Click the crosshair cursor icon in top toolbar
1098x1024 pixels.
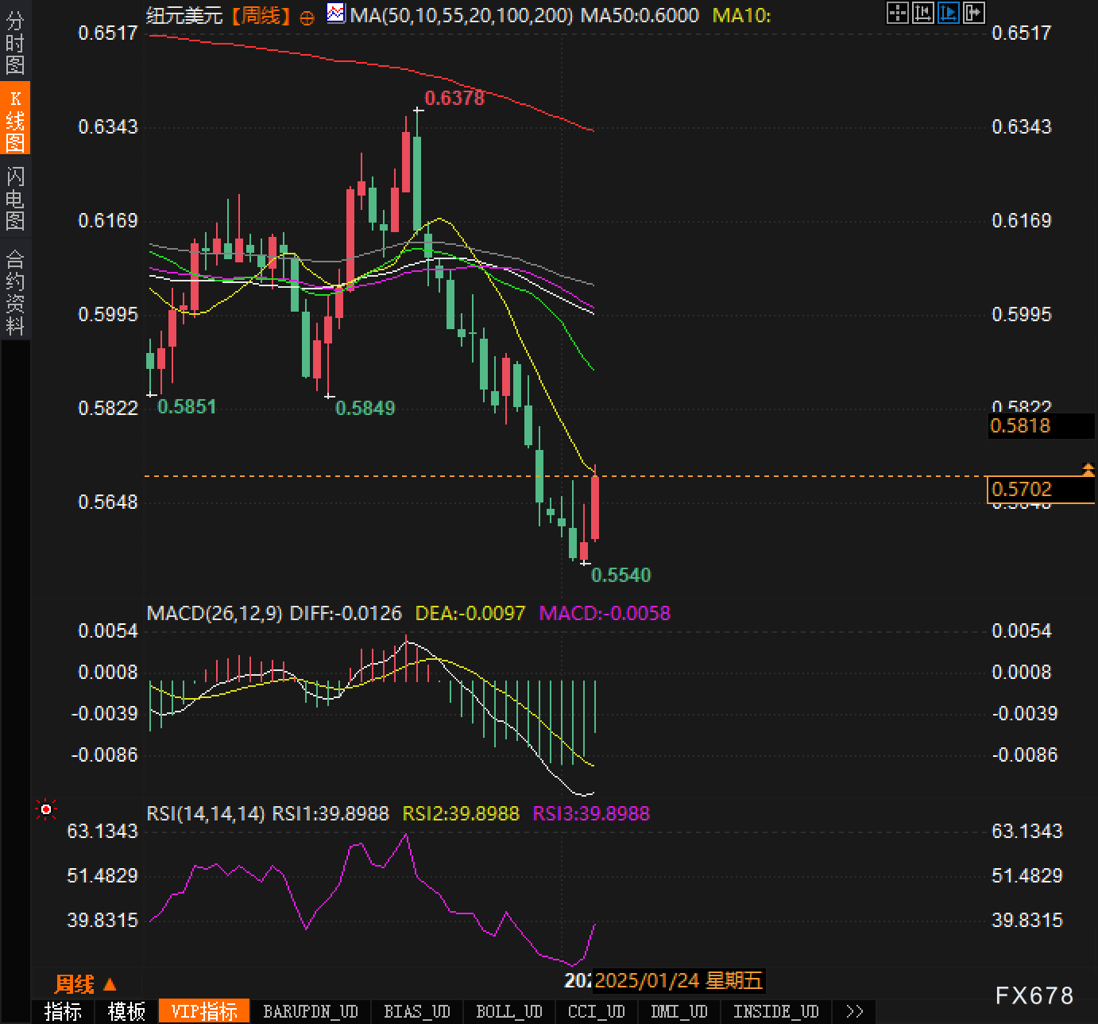(897, 13)
